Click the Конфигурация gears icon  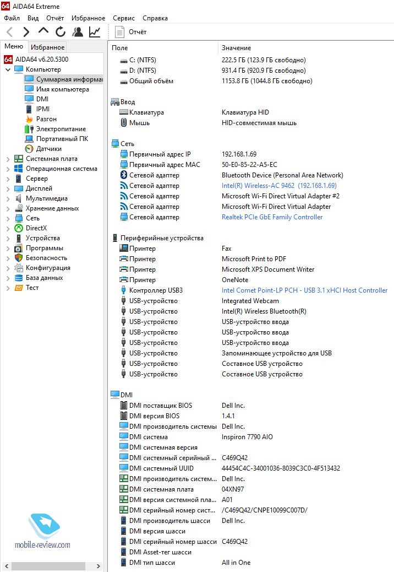(x=19, y=268)
